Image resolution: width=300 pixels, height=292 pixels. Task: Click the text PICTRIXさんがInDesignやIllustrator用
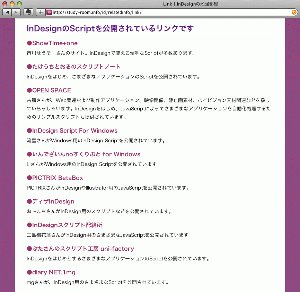(x=108, y=188)
